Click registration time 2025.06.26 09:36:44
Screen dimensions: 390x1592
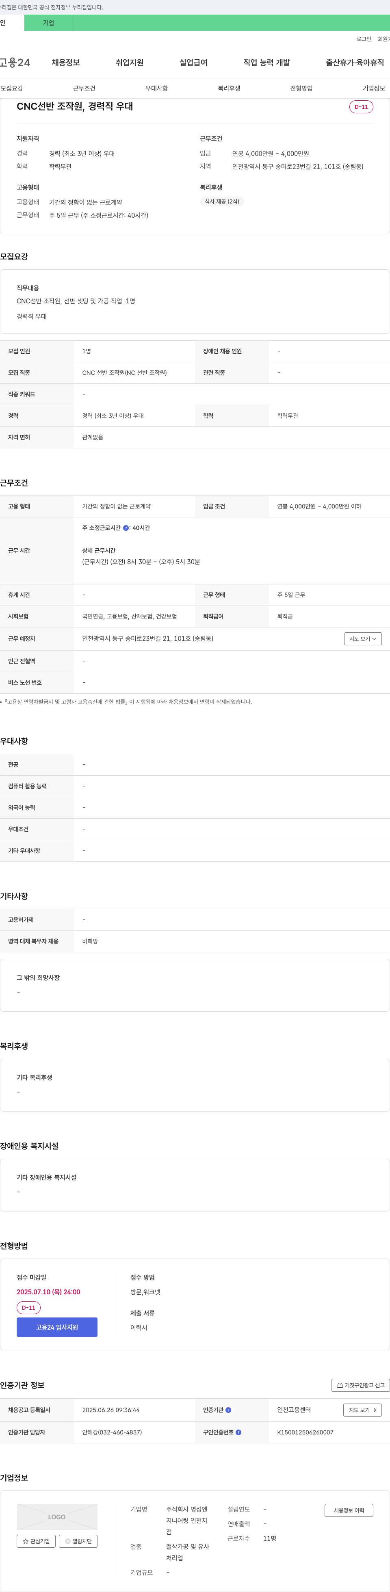[x=110, y=1410]
